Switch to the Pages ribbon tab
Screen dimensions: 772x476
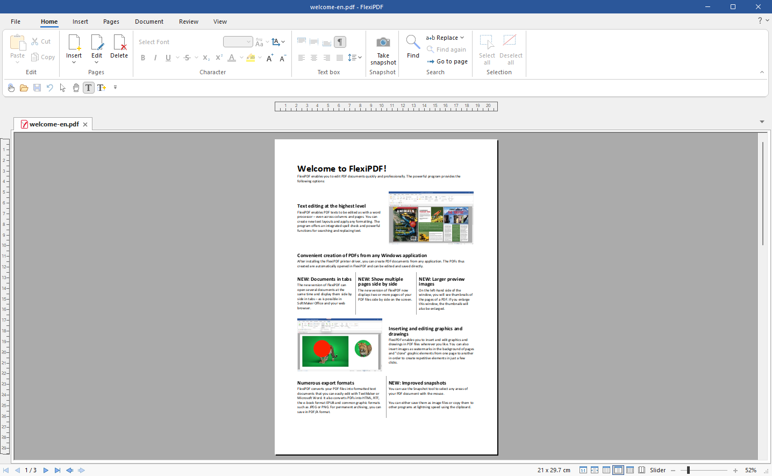pyautogui.click(x=111, y=22)
